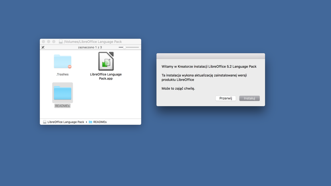331x186 pixels.
Task: Click the Przerwij button to cancel installation
Action: [226, 98]
